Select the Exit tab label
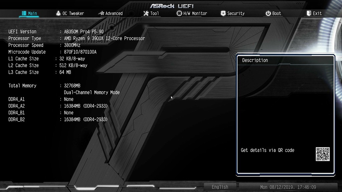This screenshot has height=192, width=342. coord(317,13)
